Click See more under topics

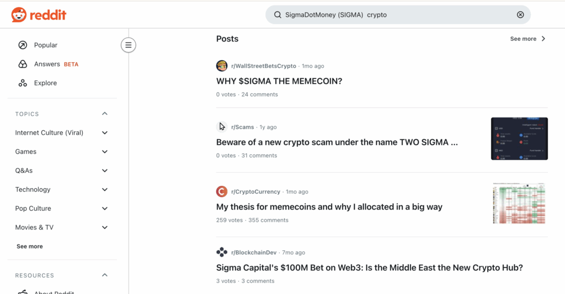pos(30,247)
